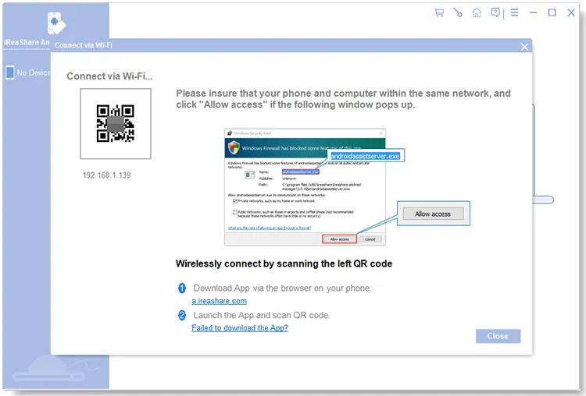586x396 pixels.
Task: Open the help feedback icon
Action: click(495, 12)
